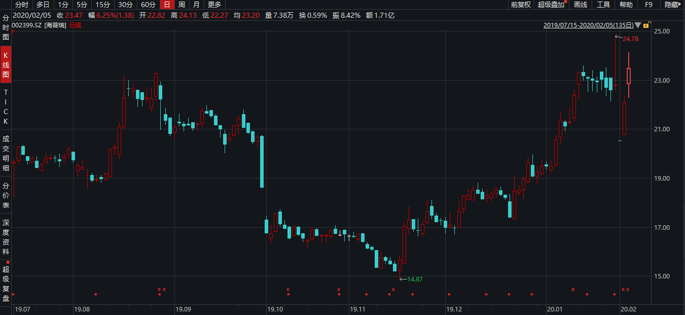Click the leftmost red star event marker
This screenshot has width=685, height=315.
(x=14, y=295)
